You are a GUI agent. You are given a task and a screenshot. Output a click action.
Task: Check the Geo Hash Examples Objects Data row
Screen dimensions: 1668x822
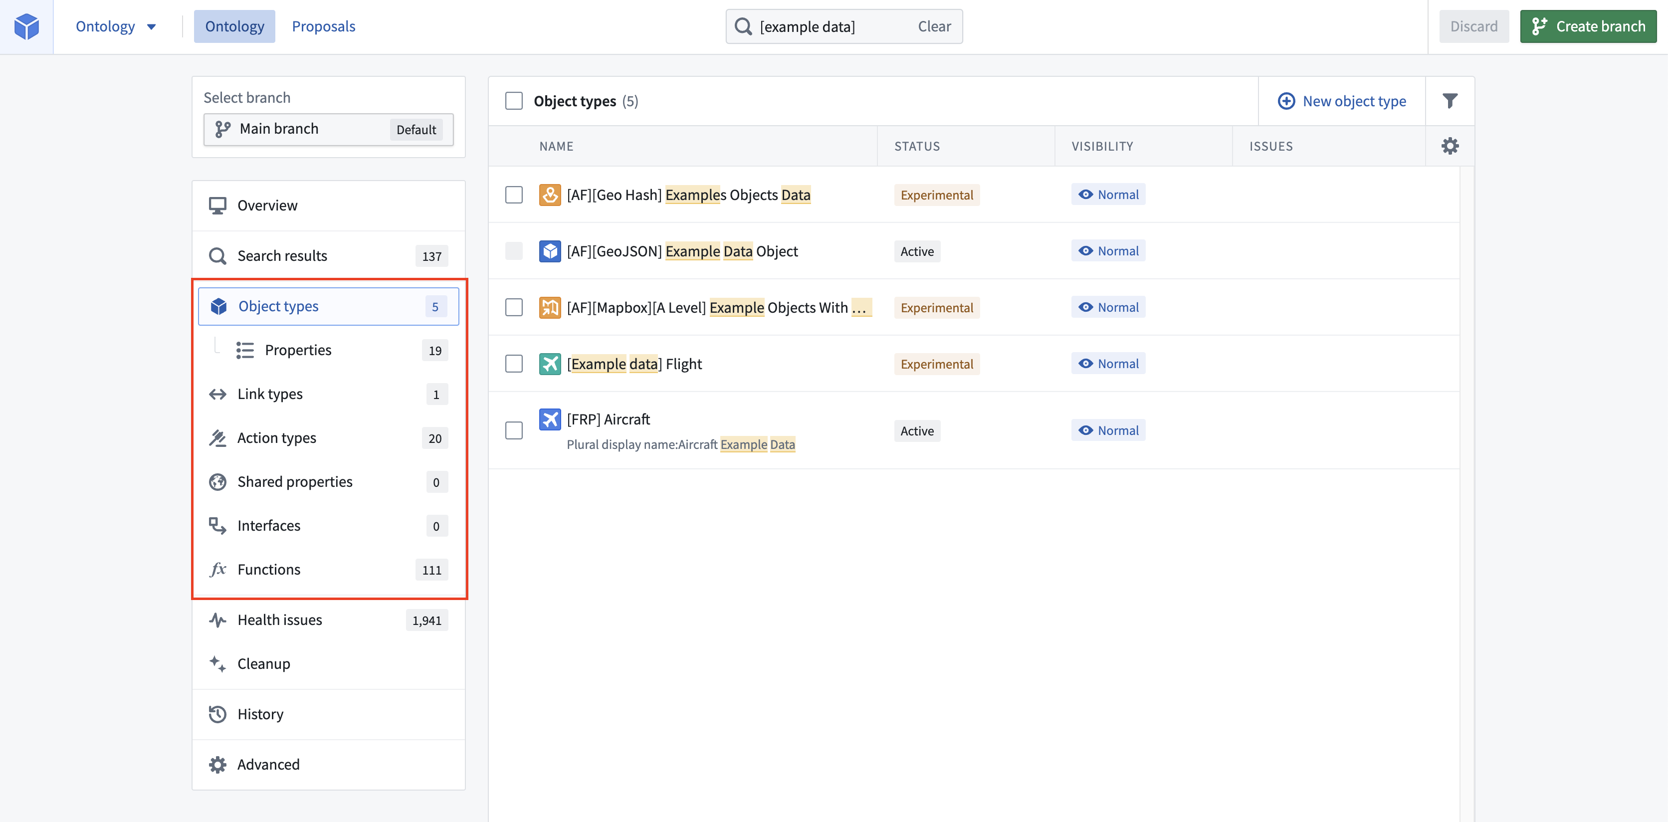point(514,195)
